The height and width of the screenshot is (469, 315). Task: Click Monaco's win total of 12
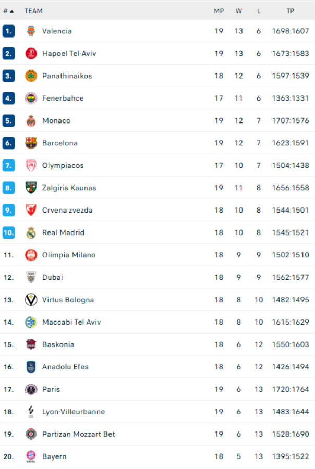tap(238, 120)
